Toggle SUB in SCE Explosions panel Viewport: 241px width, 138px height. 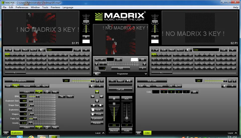(8, 86)
